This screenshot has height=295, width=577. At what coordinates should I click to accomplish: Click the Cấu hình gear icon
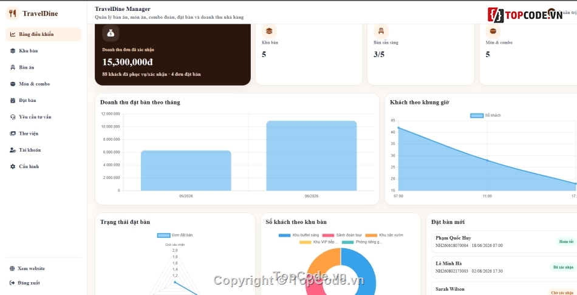tap(13, 167)
